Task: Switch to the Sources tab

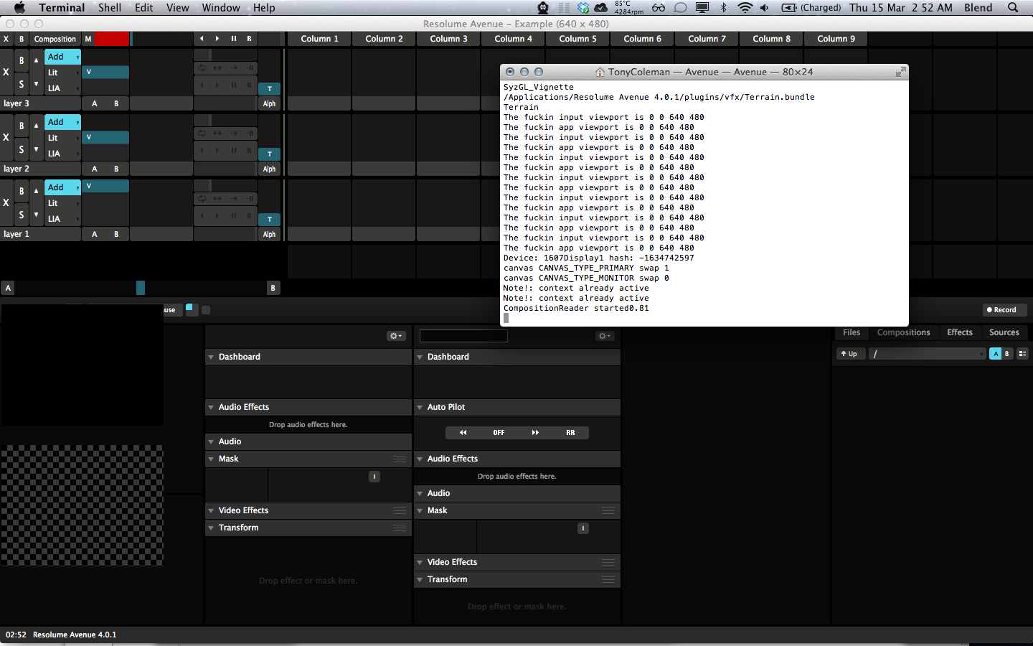Action: [x=1004, y=332]
